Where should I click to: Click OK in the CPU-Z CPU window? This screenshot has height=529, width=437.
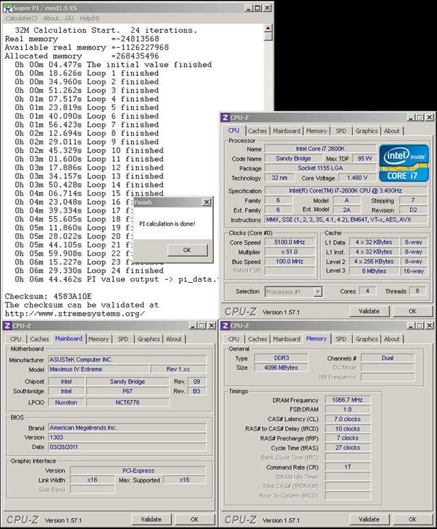click(412, 311)
